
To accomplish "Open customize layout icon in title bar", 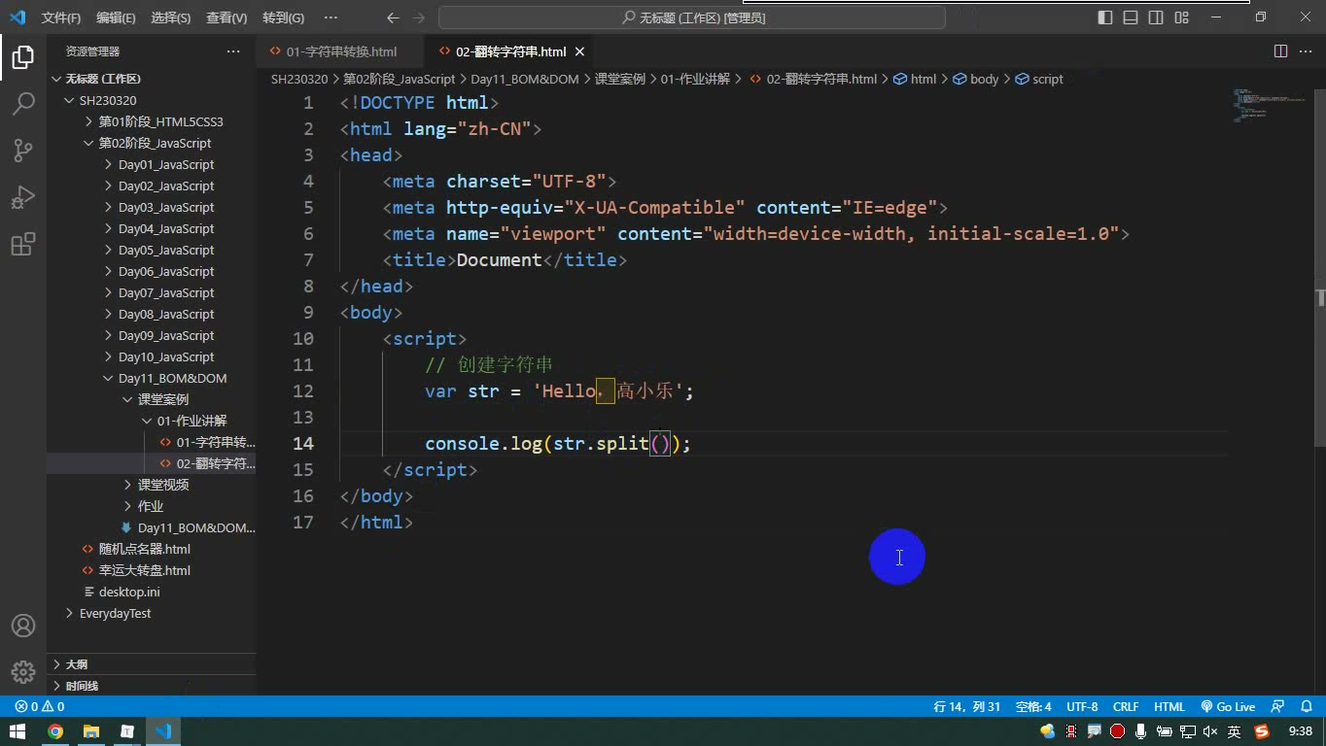I will (1181, 17).
